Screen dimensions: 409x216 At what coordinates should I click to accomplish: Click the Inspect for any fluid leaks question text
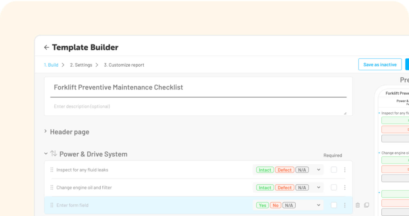pyautogui.click(x=82, y=170)
